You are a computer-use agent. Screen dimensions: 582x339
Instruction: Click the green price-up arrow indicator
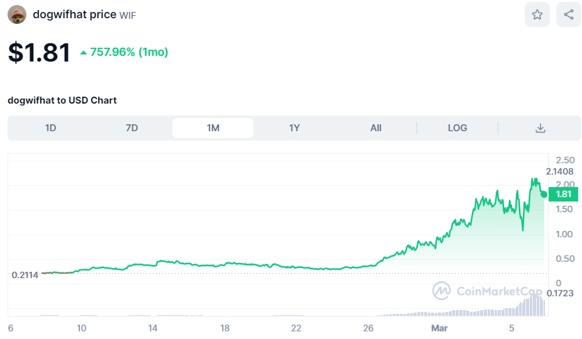pos(84,53)
